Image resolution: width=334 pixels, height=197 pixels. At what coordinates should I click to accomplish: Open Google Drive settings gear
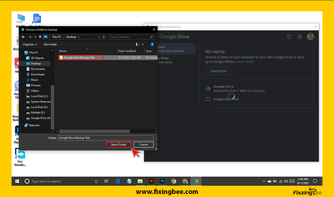300,37
